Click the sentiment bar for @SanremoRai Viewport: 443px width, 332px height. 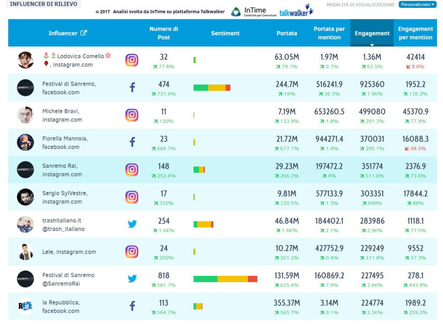click(x=225, y=279)
